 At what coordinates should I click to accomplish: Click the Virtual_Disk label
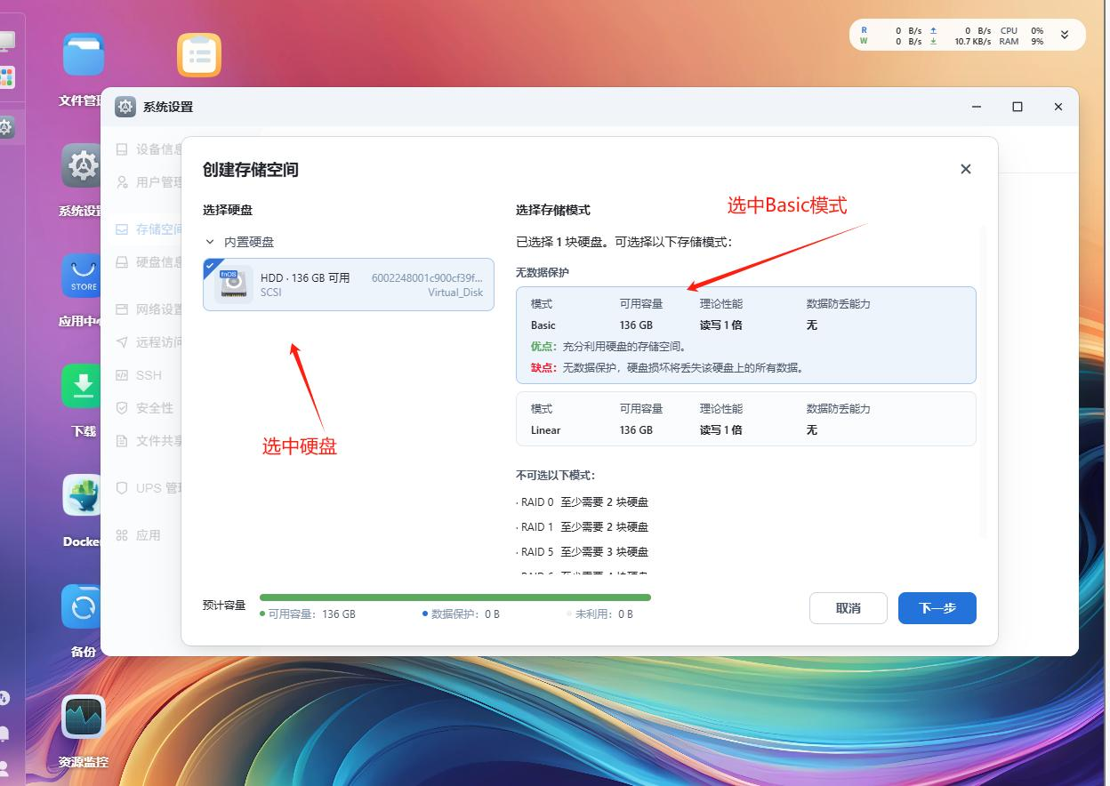[x=455, y=293]
